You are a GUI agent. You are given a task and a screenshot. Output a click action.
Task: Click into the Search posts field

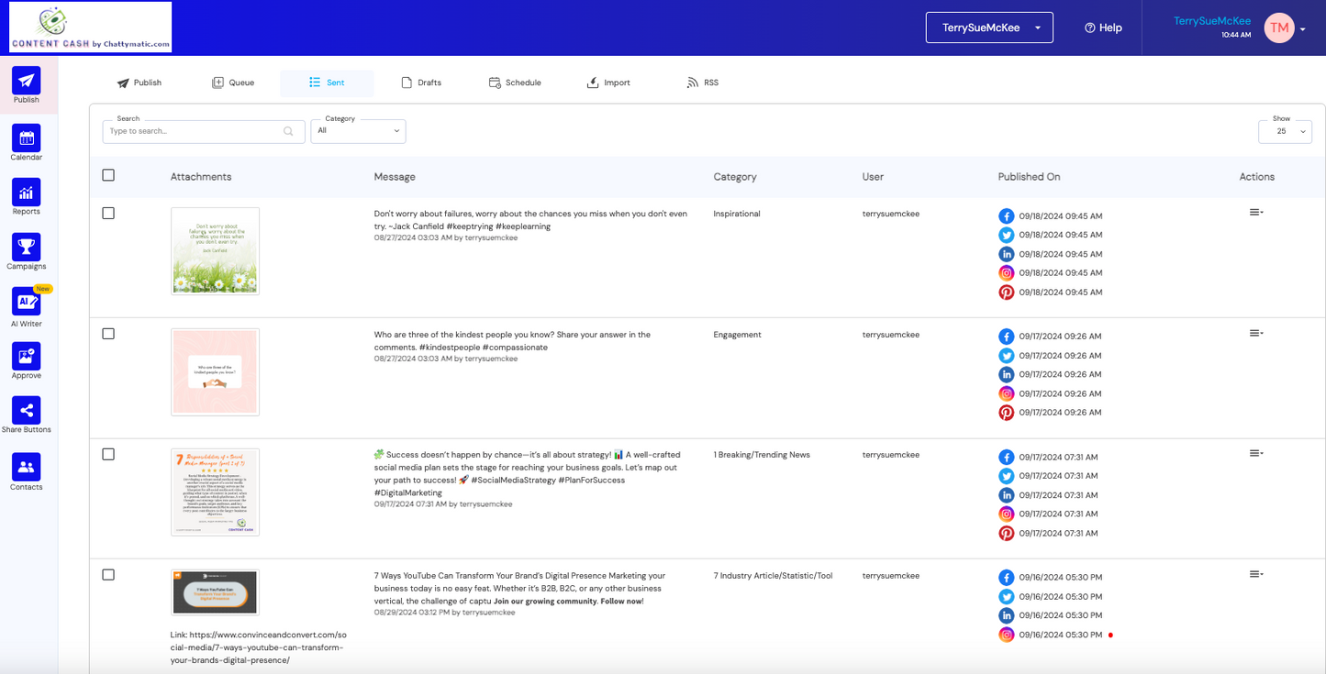click(x=204, y=131)
